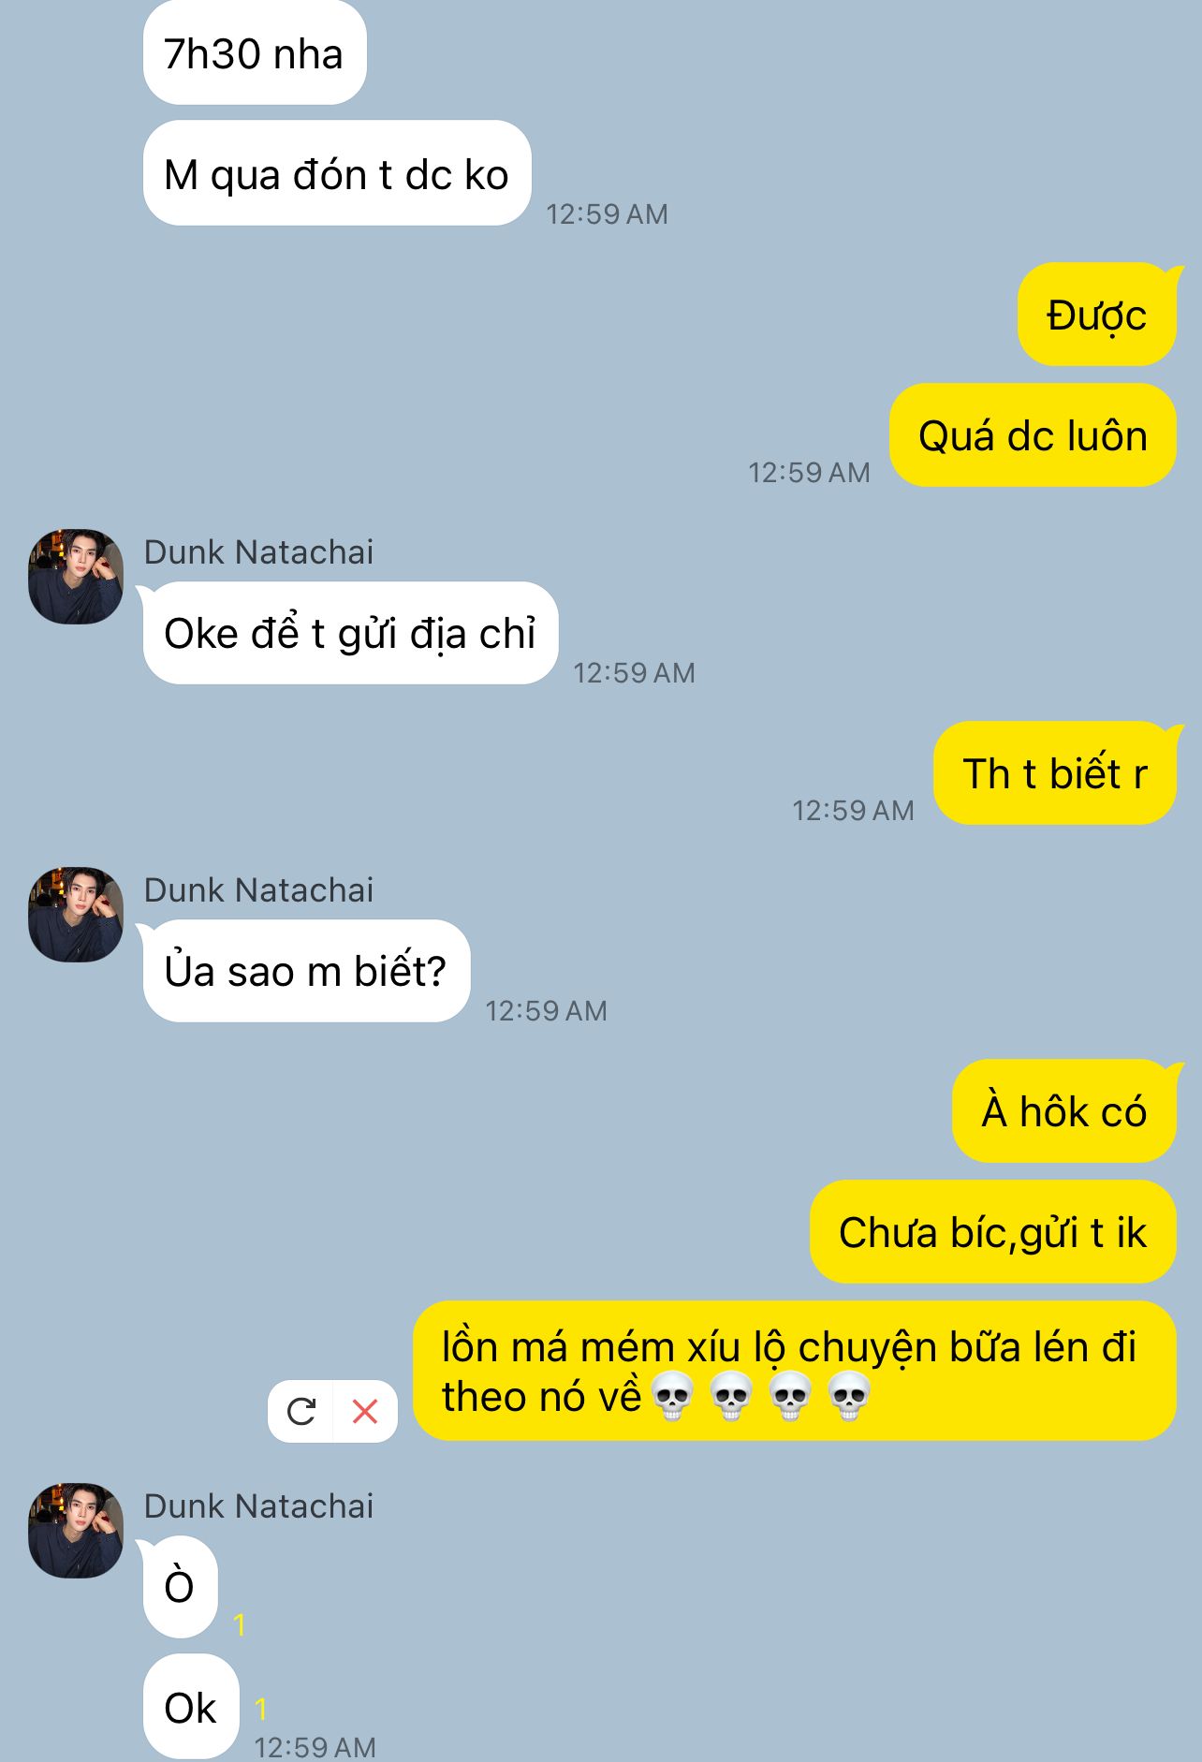The image size is (1202, 1762).
Task: Tap 'Chưa bíc,gửi t ik' bubble
Action: pyautogui.click(x=993, y=1232)
